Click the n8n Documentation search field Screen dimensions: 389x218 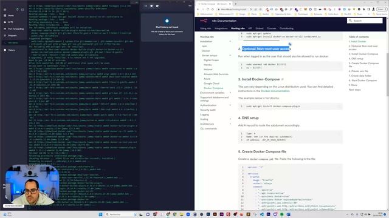365,21
